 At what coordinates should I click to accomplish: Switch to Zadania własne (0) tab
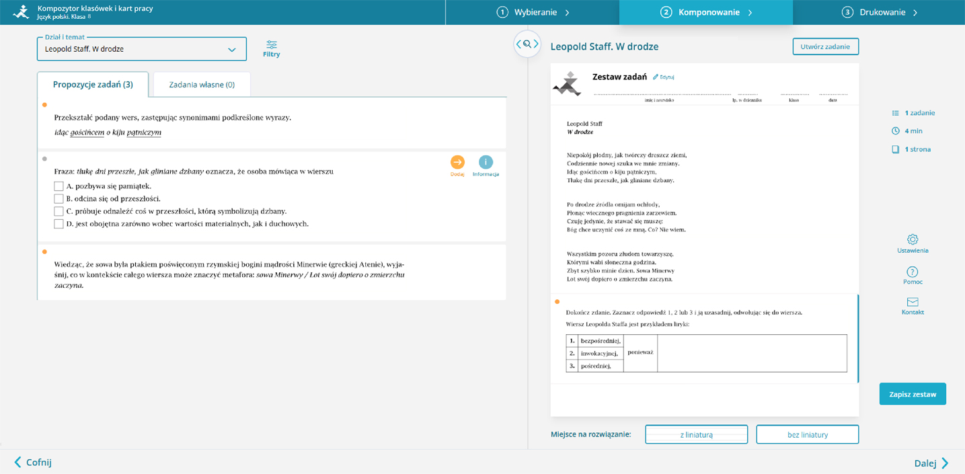click(x=202, y=85)
